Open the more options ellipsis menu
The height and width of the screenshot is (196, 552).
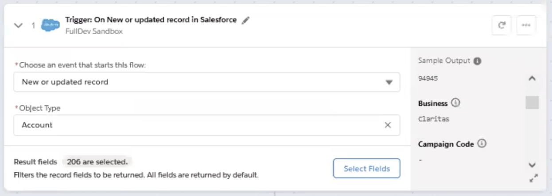(x=526, y=25)
